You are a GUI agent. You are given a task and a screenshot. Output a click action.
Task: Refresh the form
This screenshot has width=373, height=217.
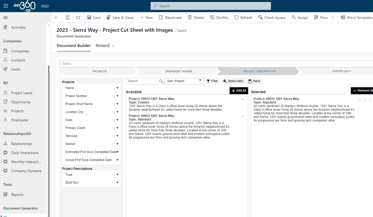click(243, 18)
